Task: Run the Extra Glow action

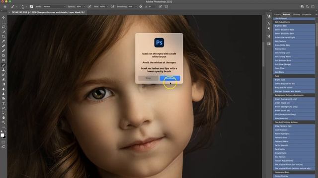Action: point(294,68)
